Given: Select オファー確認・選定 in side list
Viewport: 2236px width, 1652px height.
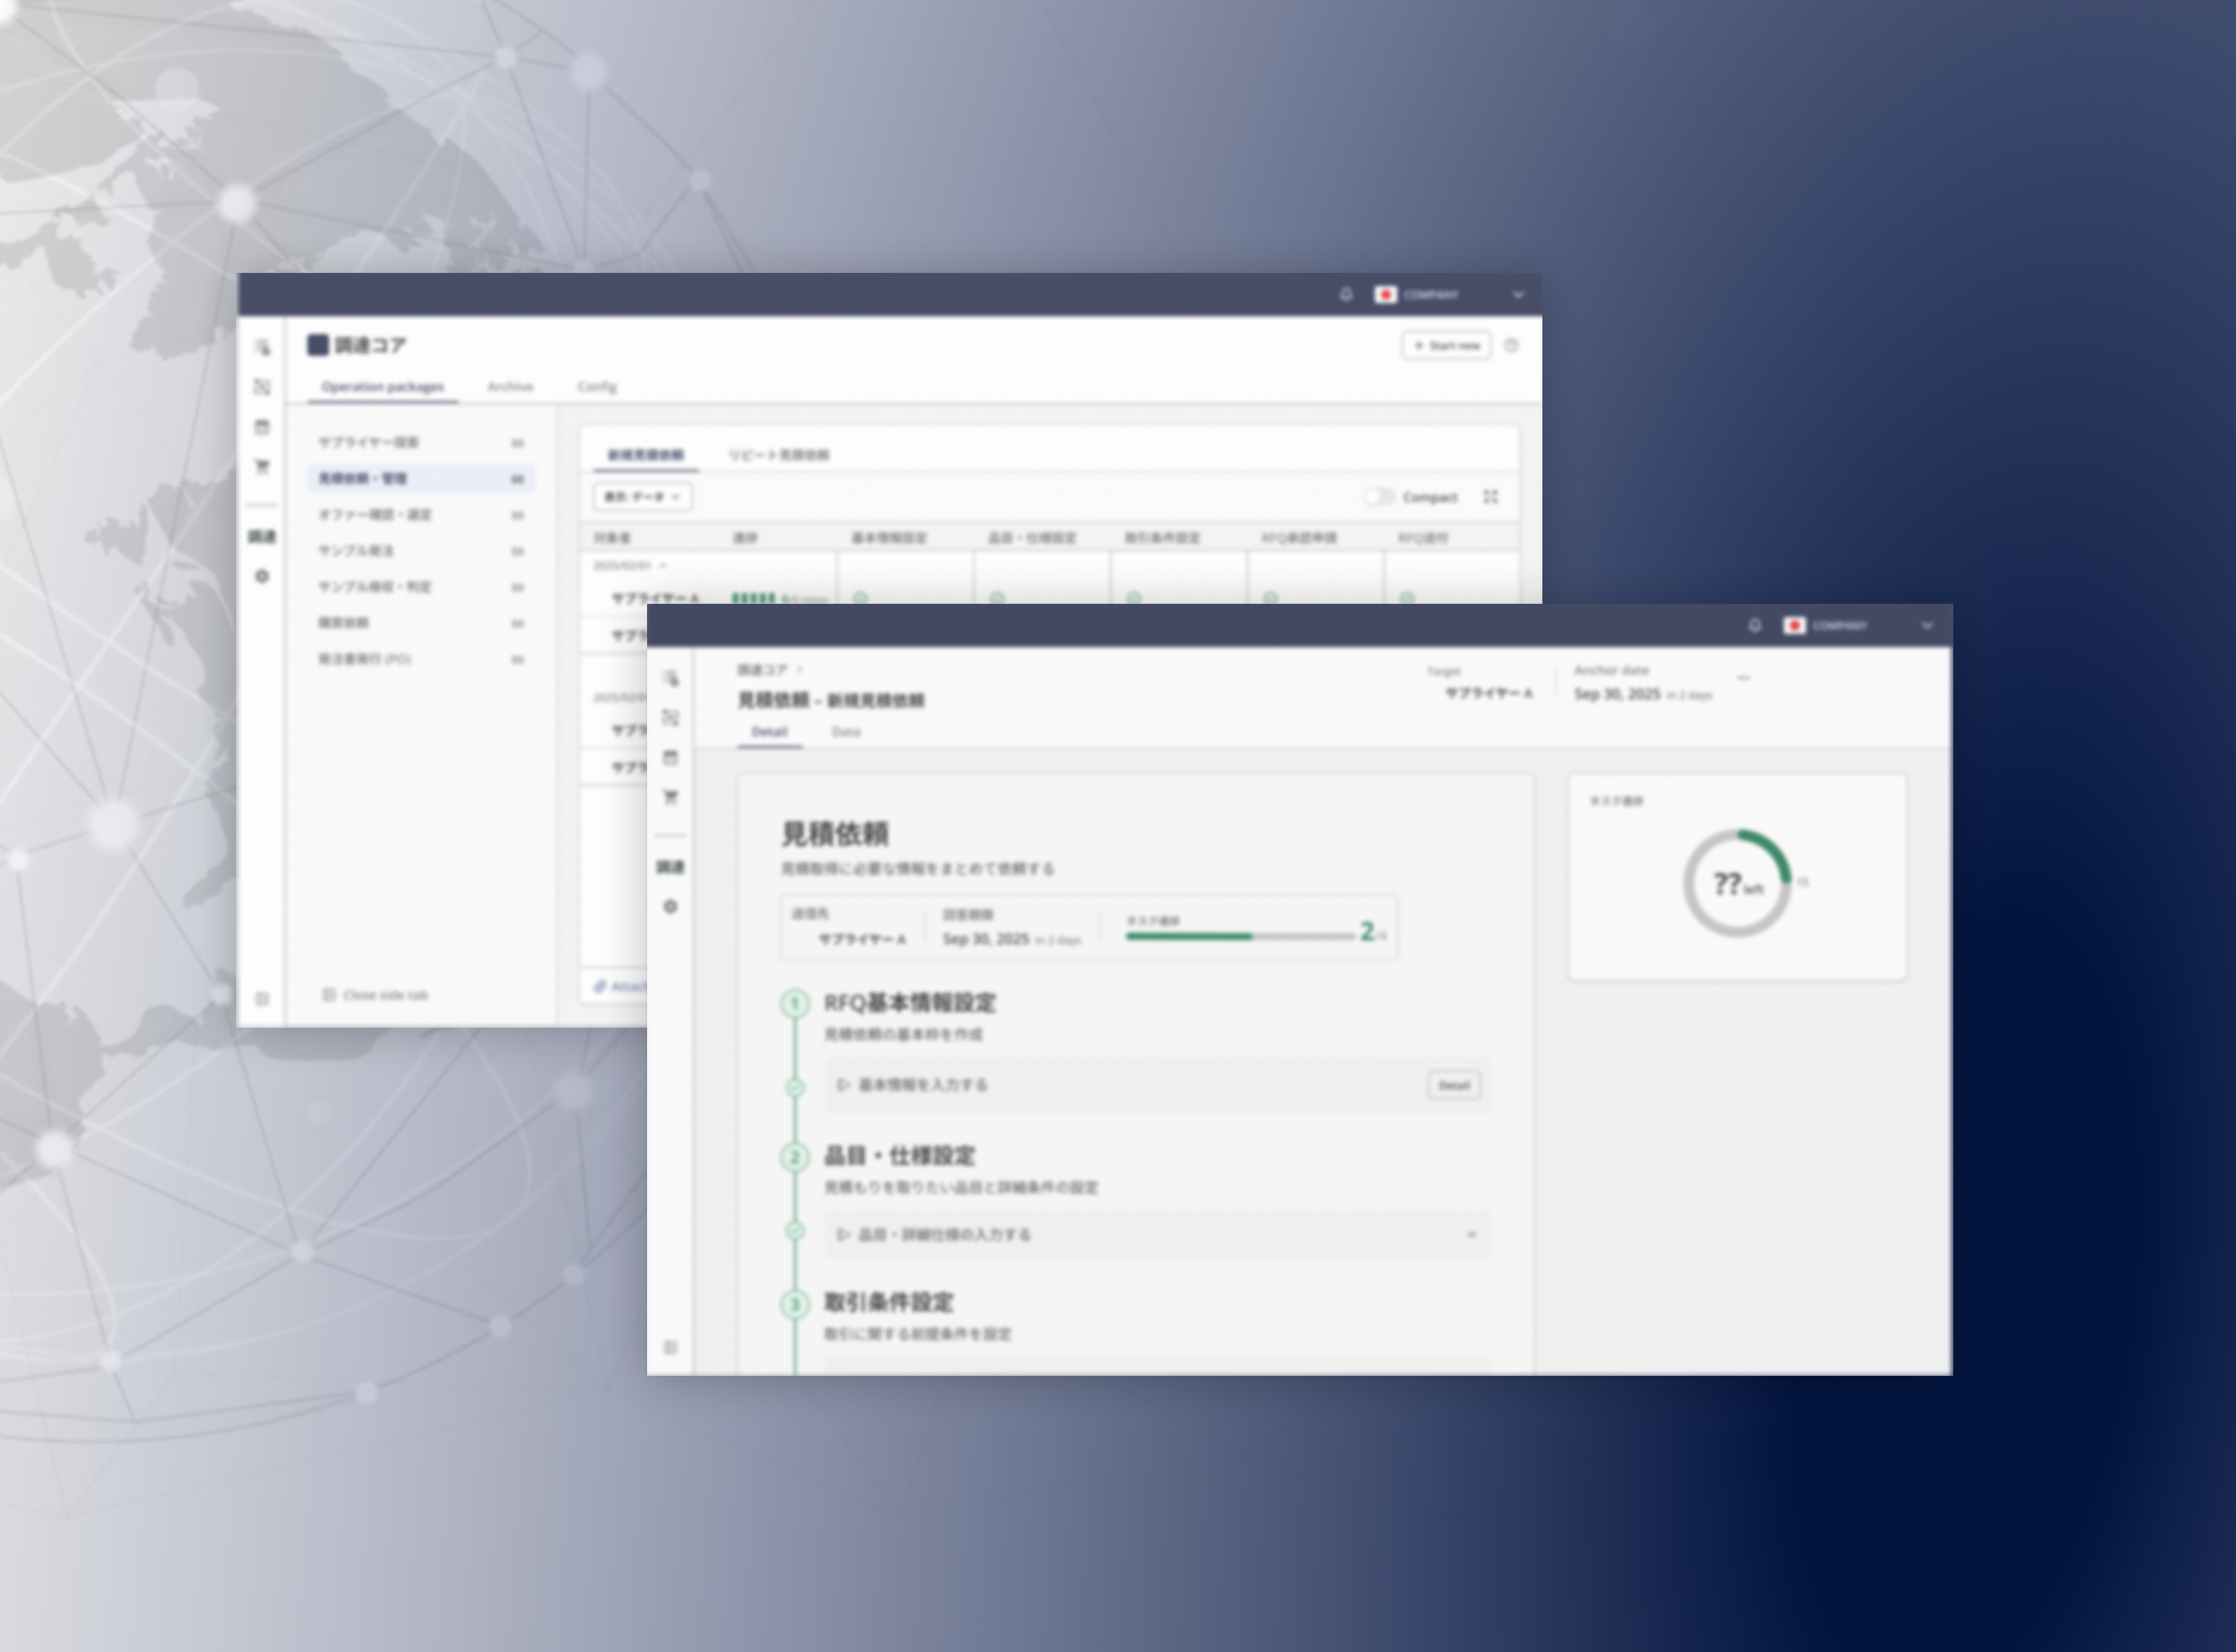Looking at the screenshot, I should (x=375, y=514).
